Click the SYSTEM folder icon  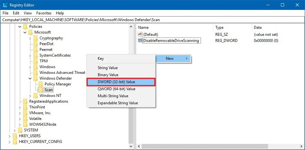[20, 130]
